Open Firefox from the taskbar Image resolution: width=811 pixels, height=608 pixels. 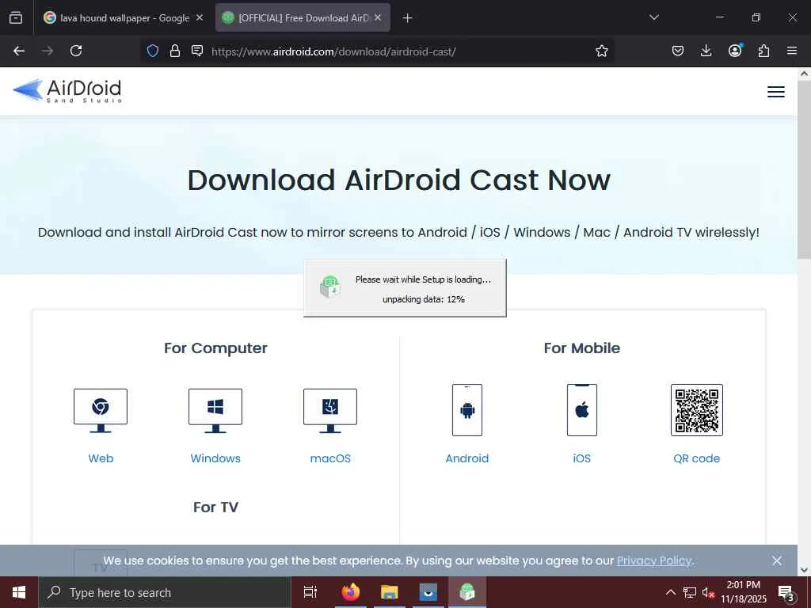point(351,592)
